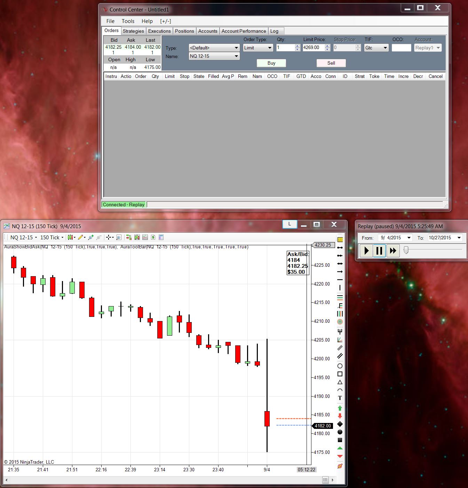468x488 pixels.
Task: Open the replay From date dropdown
Action: click(409, 238)
